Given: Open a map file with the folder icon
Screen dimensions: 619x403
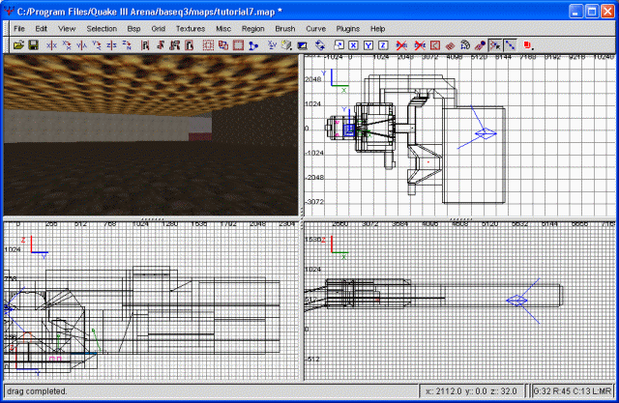Looking at the screenshot, I should point(18,45).
